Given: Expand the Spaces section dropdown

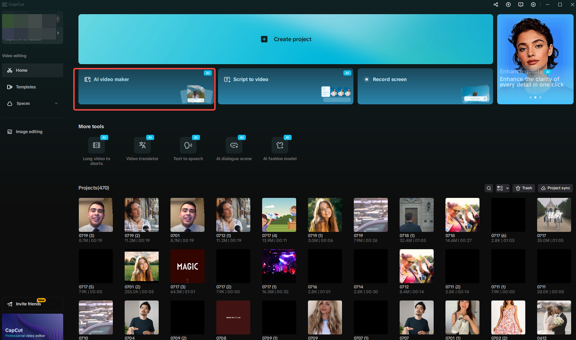Looking at the screenshot, I should pyautogui.click(x=56, y=103).
